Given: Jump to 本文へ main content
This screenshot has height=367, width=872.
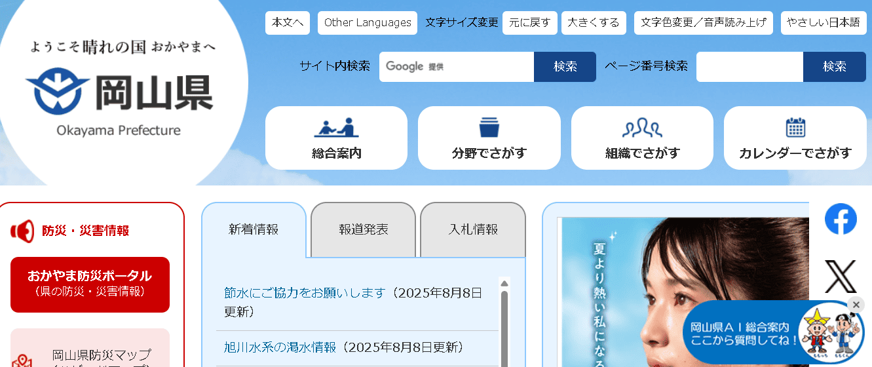Looking at the screenshot, I should tap(288, 23).
